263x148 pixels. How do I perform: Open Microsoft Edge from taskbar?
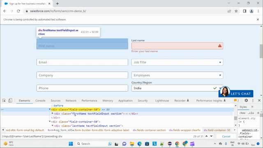(x=139, y=144)
